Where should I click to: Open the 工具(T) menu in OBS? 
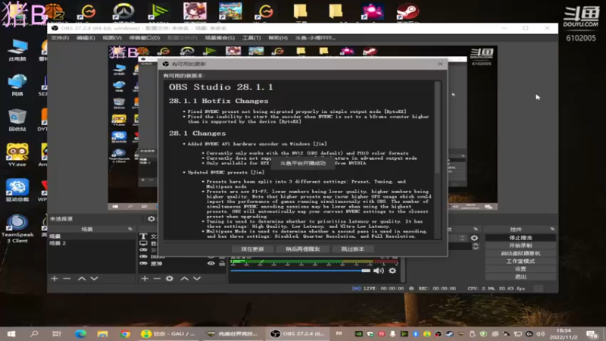pyautogui.click(x=251, y=38)
